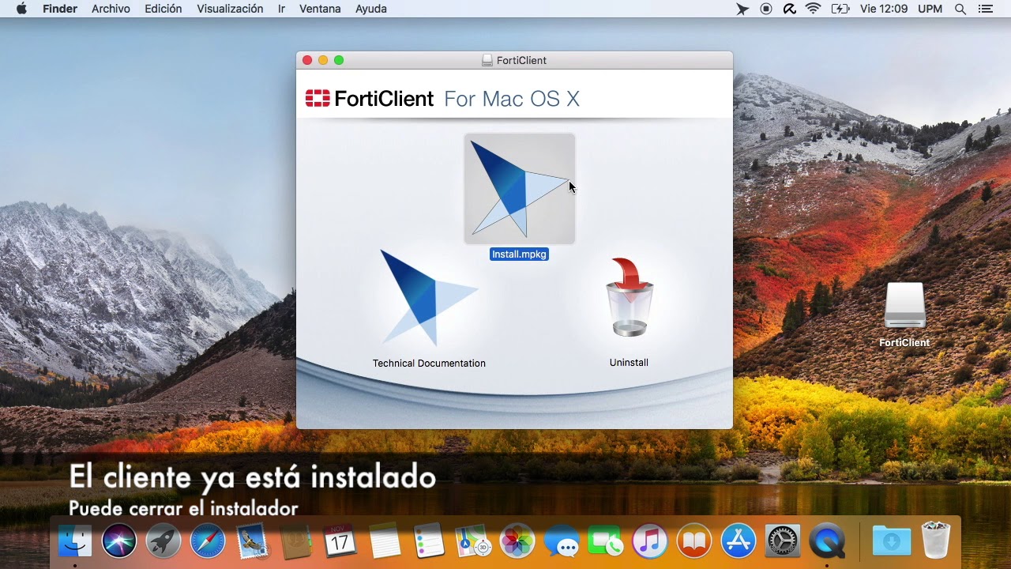Open FaceTime from the Dock
The image size is (1011, 569).
click(606, 541)
